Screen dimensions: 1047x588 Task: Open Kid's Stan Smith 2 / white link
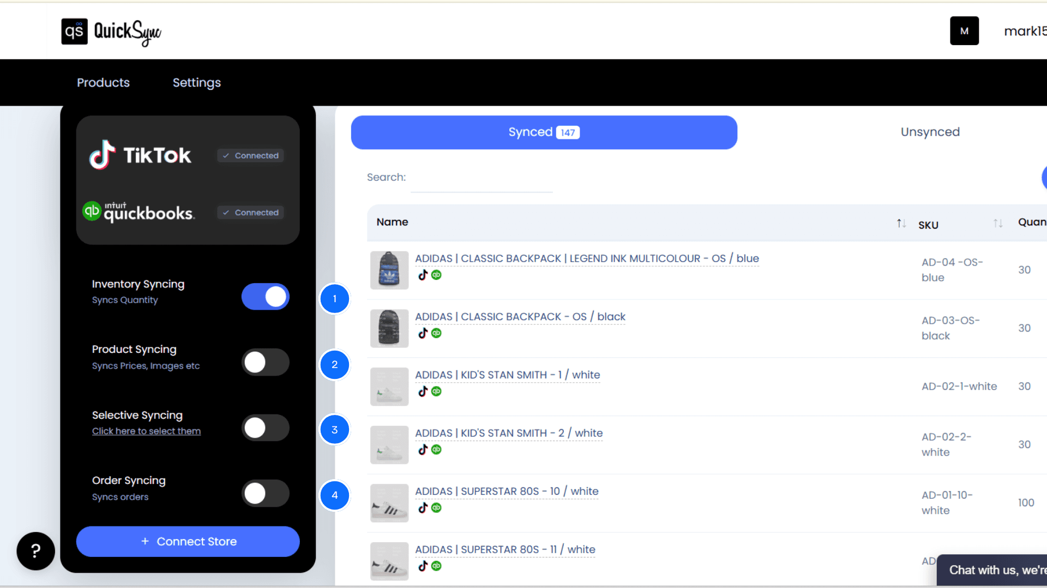pyautogui.click(x=509, y=433)
